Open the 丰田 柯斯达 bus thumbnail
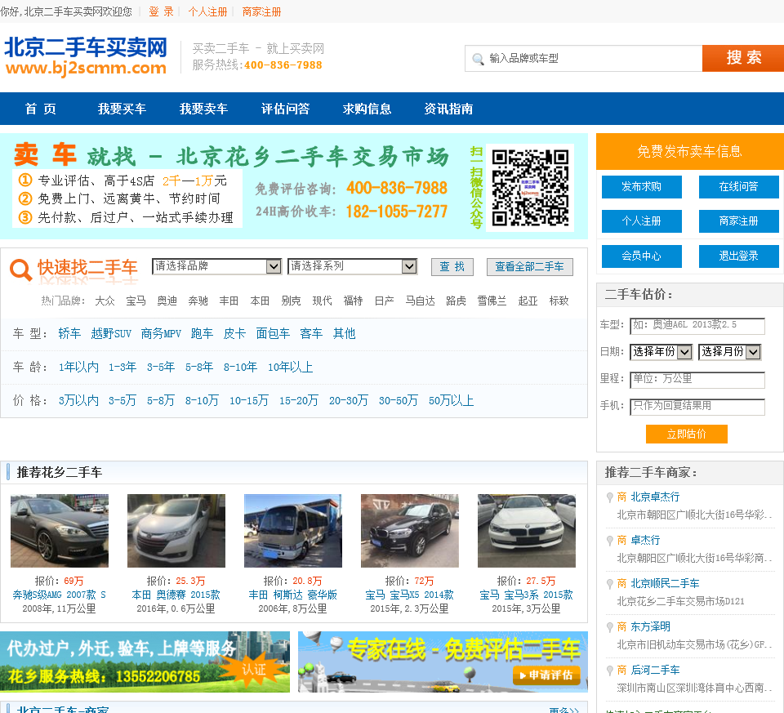This screenshot has height=713, width=784. (x=293, y=531)
